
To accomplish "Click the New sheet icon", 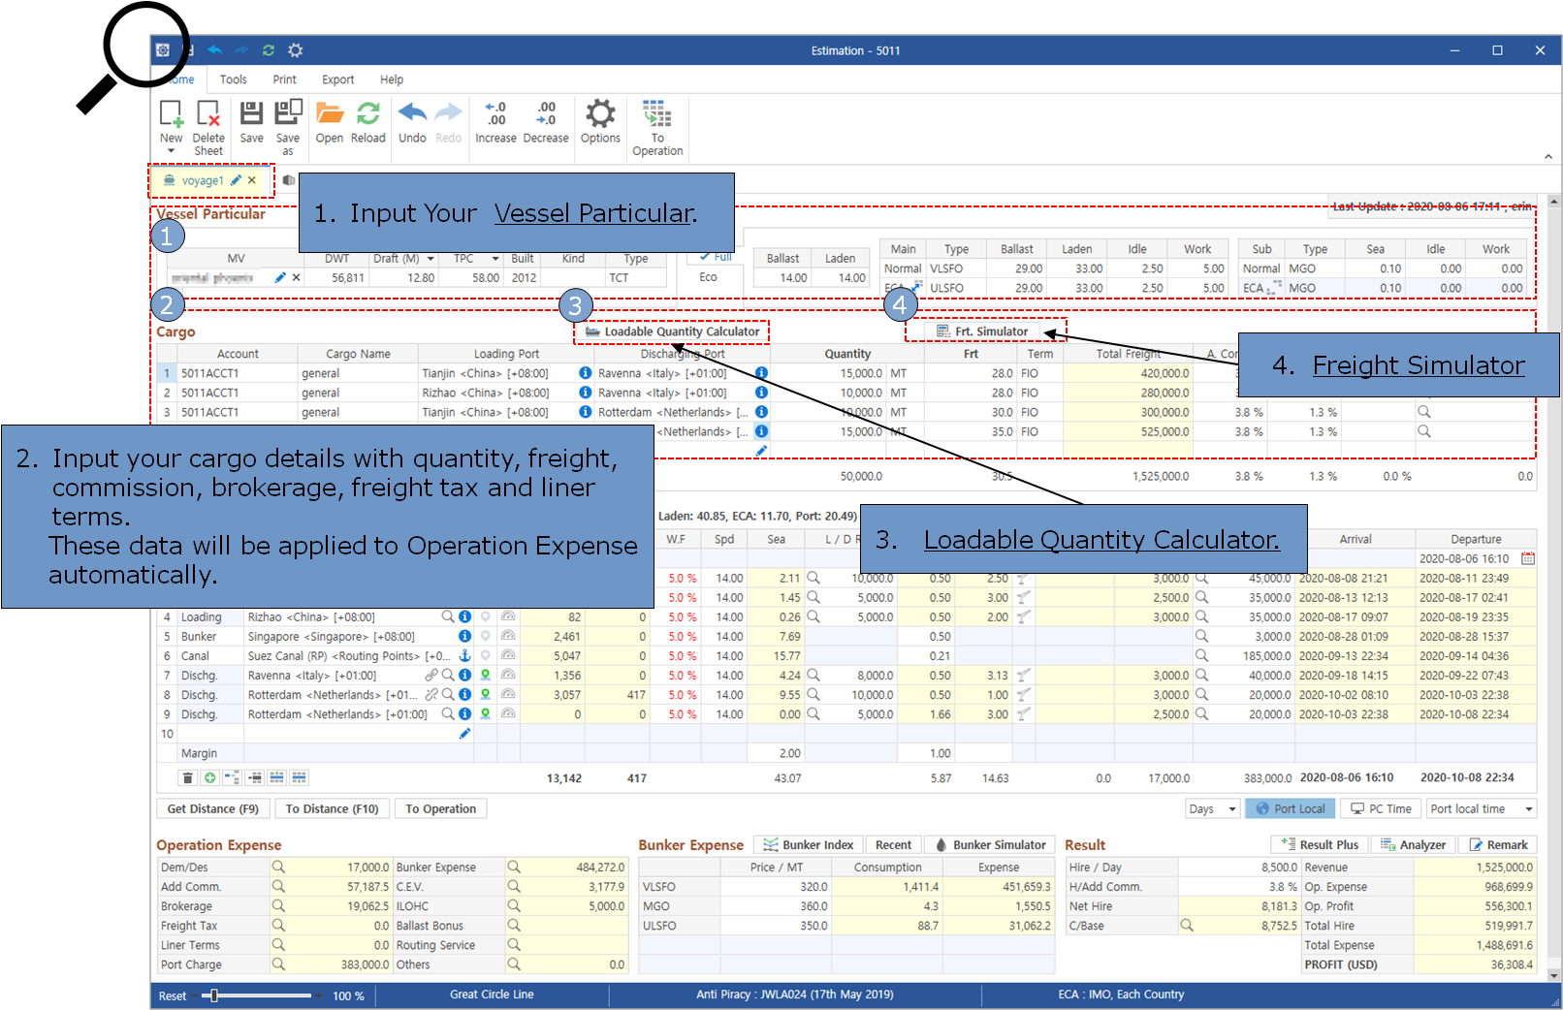I will coord(172,115).
